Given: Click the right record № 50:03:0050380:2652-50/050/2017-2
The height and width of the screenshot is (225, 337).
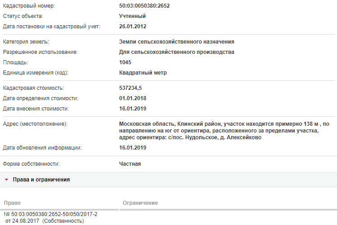Looking at the screenshot, I should pos(50,214).
